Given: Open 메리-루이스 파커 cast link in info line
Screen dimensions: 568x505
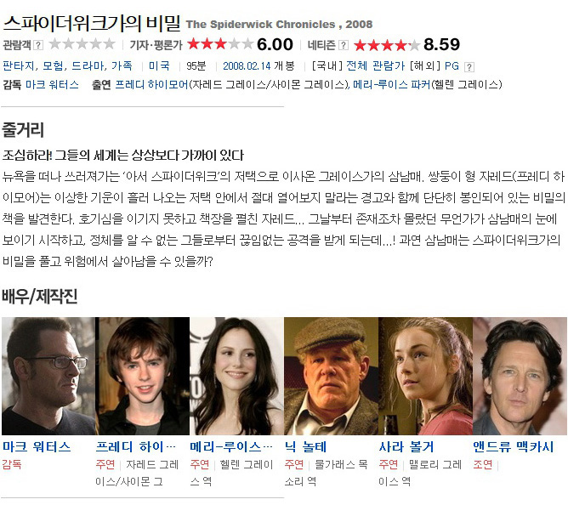Looking at the screenshot, I should 391,85.
